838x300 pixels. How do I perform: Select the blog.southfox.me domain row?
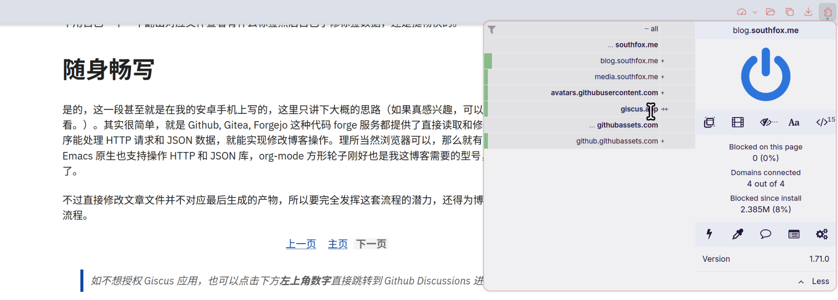point(590,61)
